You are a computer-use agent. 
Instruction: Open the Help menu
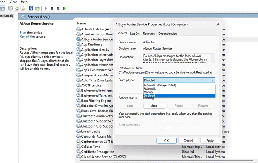(24, 2)
